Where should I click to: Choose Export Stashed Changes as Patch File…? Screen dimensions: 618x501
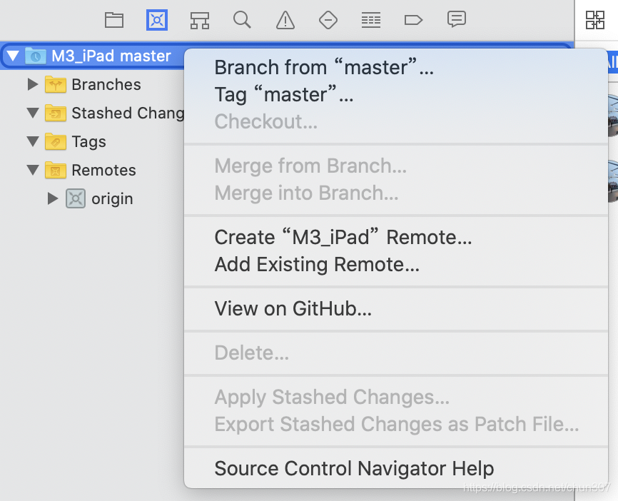(x=396, y=424)
